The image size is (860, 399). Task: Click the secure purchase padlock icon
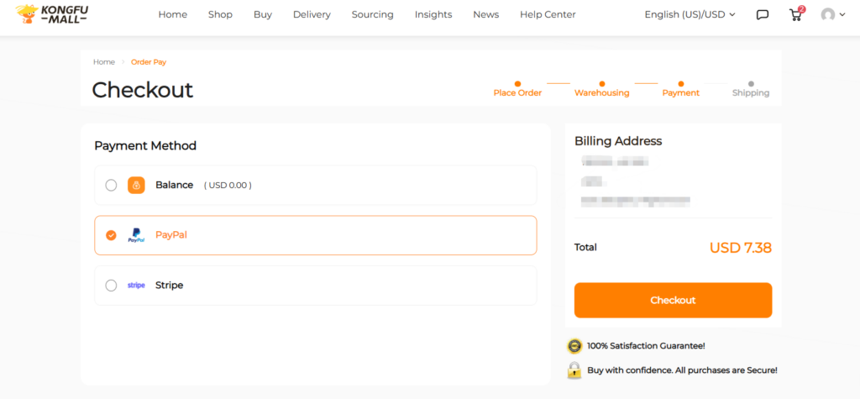(x=574, y=370)
